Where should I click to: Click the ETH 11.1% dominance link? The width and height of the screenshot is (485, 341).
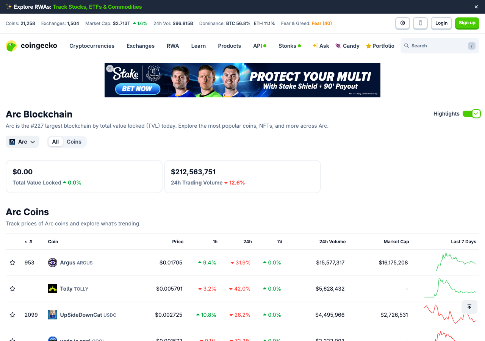click(x=264, y=23)
